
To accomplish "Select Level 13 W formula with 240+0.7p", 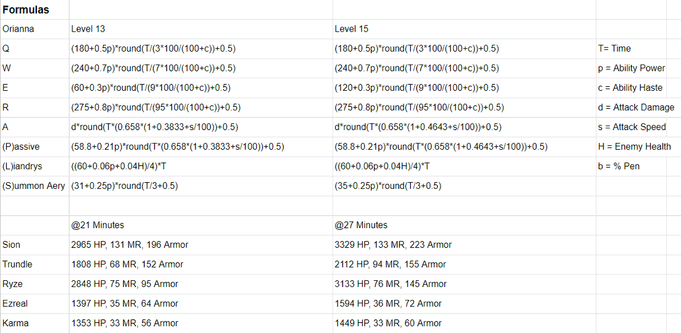I will tap(200, 68).
